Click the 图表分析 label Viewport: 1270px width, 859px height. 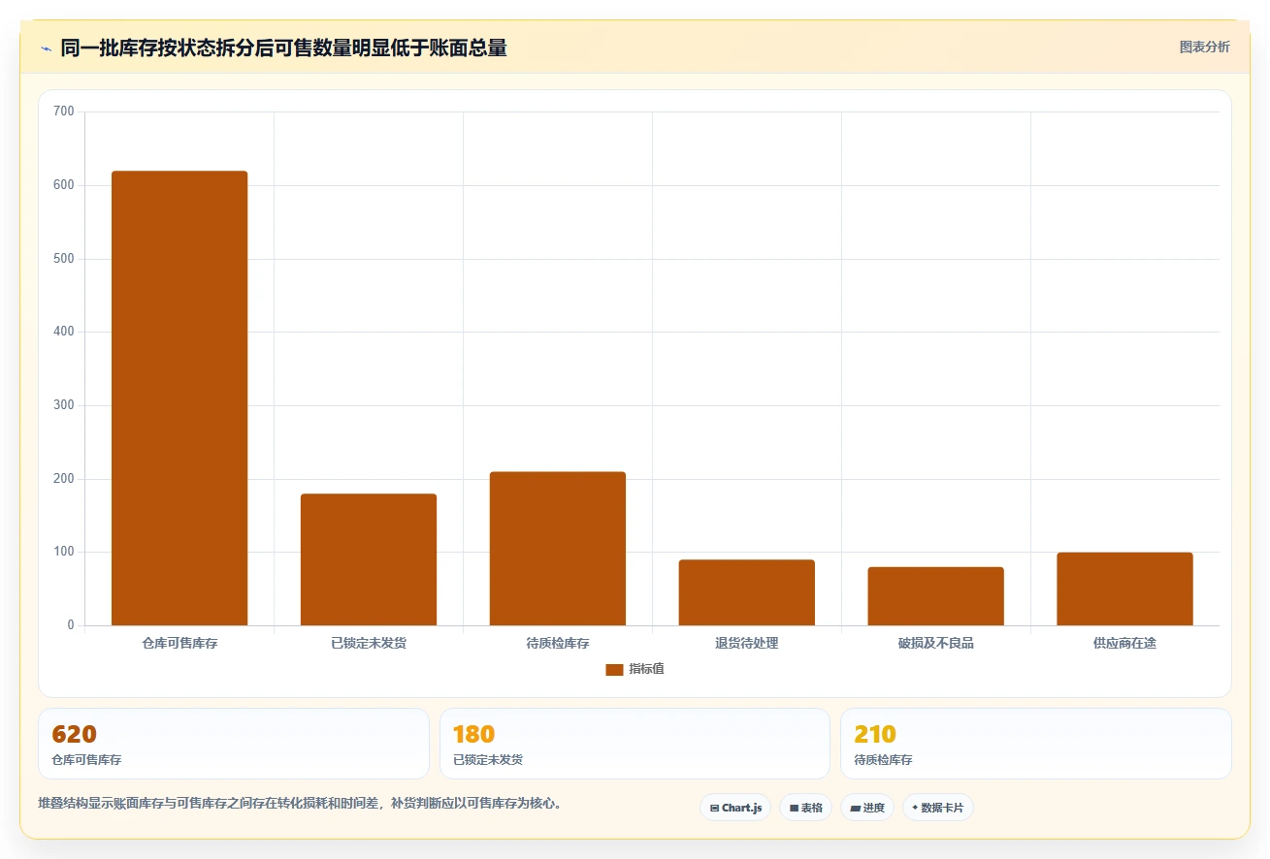click(x=1204, y=48)
